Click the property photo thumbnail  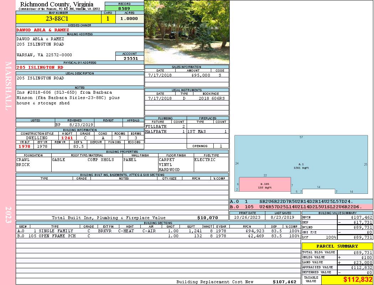(187, 32)
